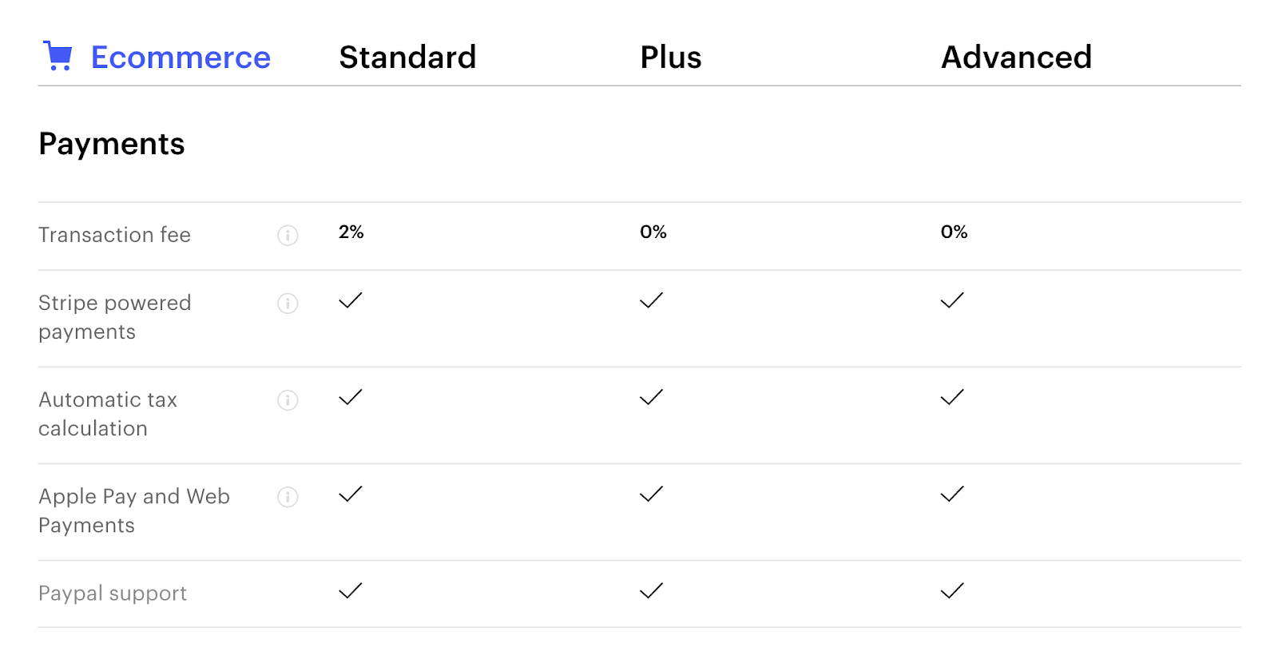This screenshot has width=1278, height=671.
Task: Click Standard checkmark for Stripe powered payments
Action: pyautogui.click(x=351, y=300)
